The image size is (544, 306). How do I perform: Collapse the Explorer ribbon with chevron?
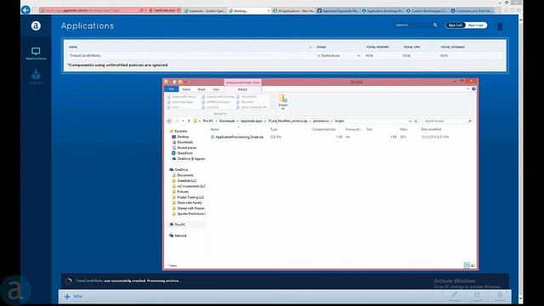click(467, 89)
